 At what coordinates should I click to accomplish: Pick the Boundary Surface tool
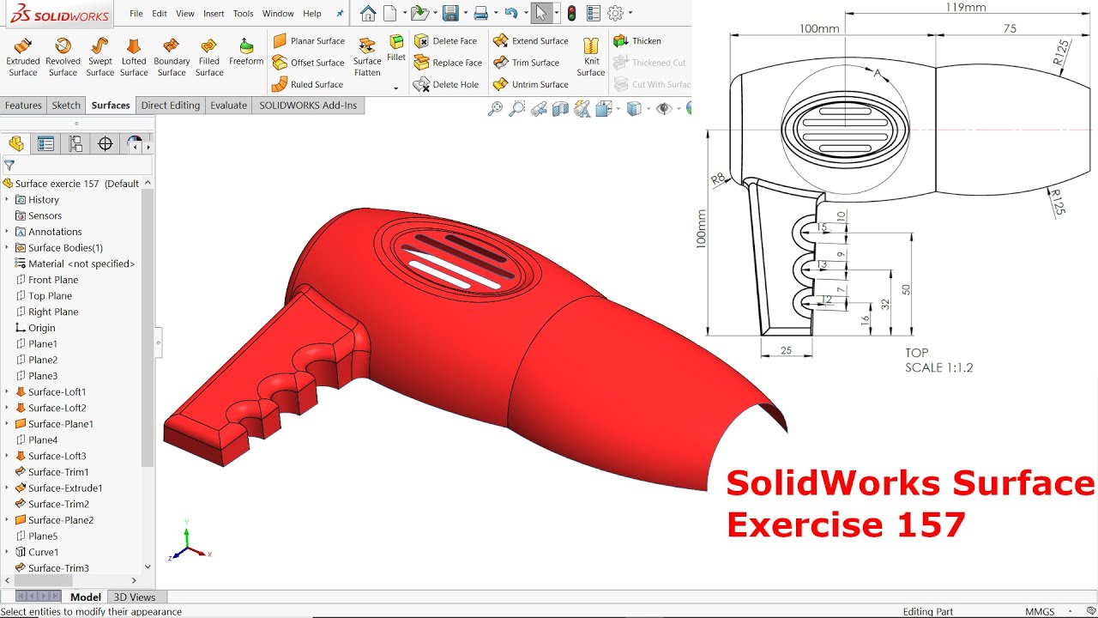click(172, 57)
